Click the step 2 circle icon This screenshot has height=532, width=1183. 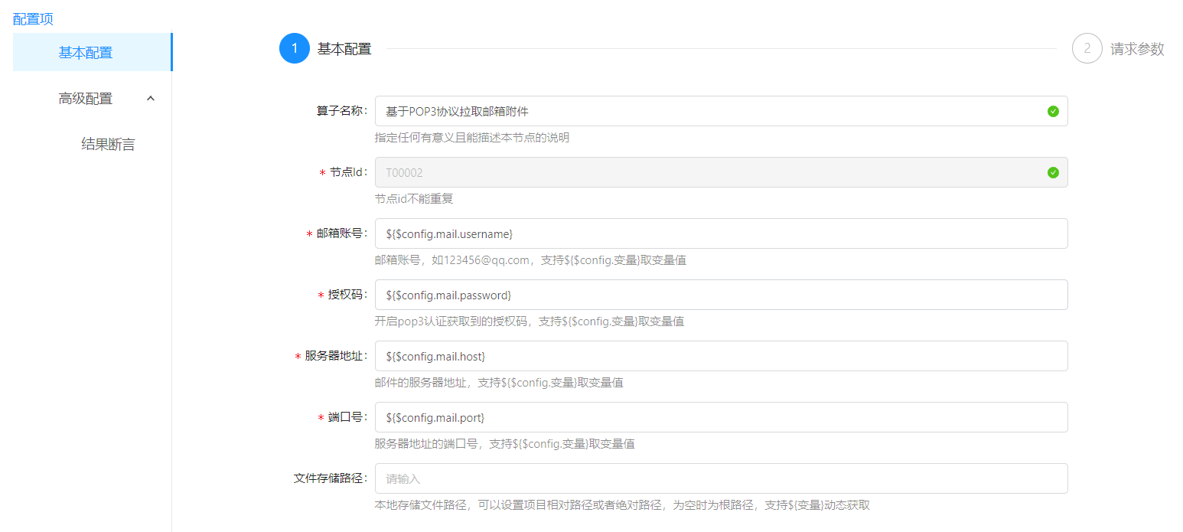[x=1087, y=49]
